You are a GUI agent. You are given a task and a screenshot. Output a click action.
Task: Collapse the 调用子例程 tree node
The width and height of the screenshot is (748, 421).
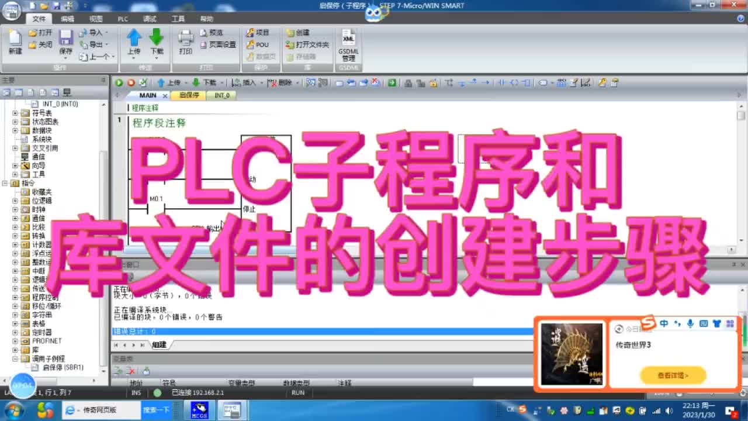pos(15,358)
